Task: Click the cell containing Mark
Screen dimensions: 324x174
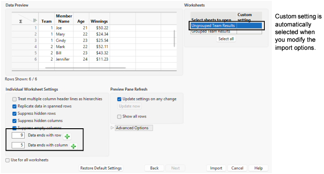Action: coord(64,47)
